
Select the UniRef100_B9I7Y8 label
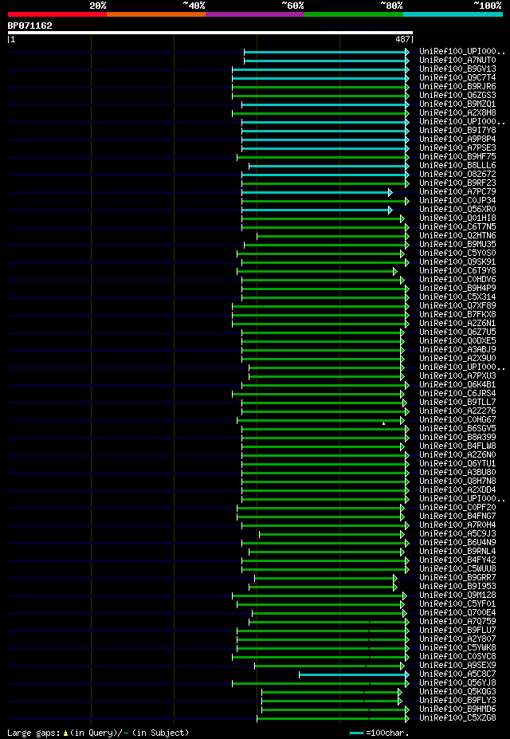click(x=457, y=131)
